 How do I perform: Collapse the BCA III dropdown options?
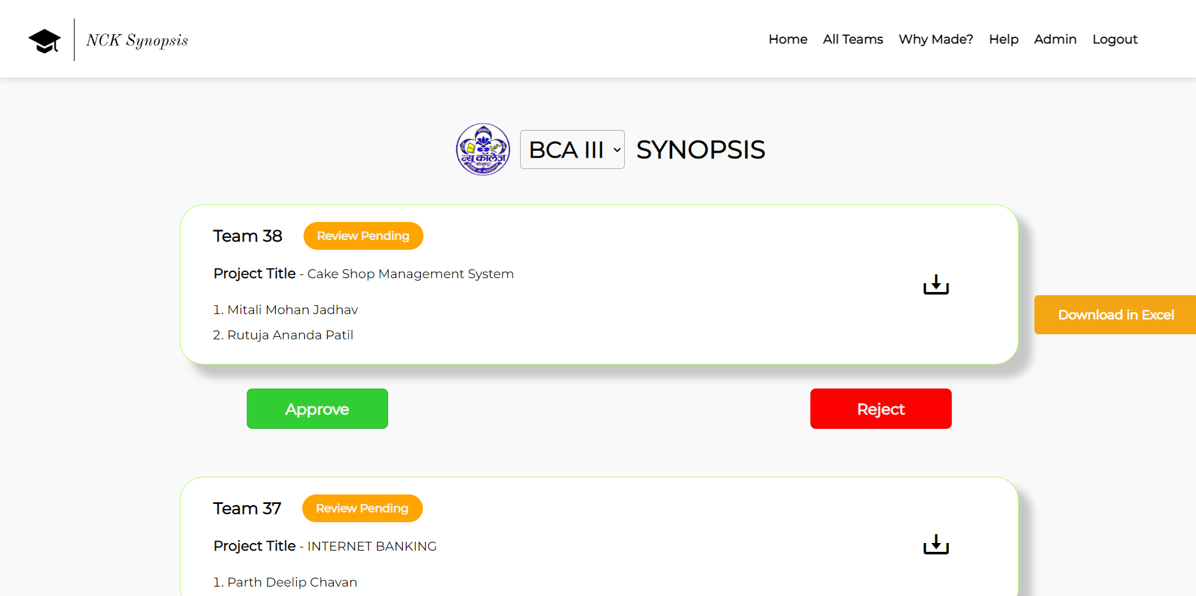571,149
